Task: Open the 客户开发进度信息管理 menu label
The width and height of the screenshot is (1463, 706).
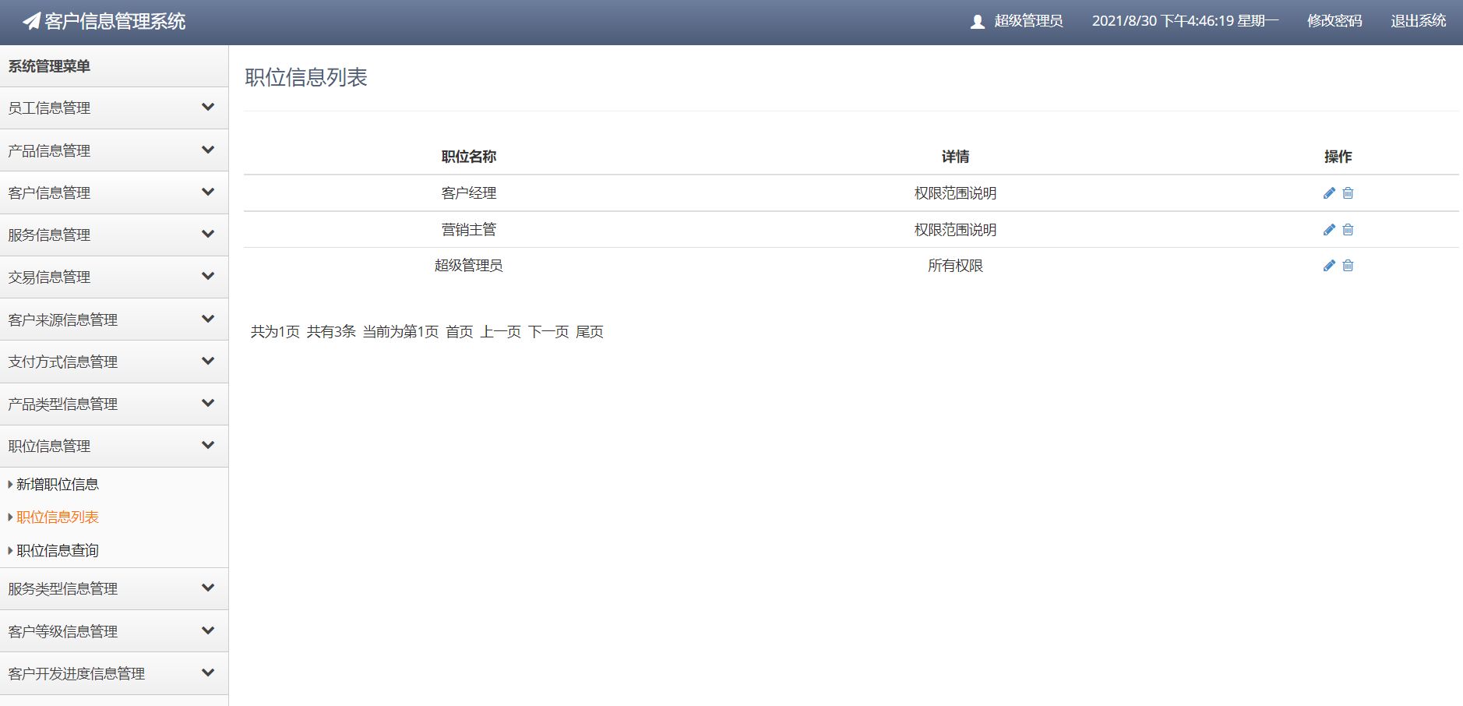Action: pyautogui.click(x=76, y=674)
